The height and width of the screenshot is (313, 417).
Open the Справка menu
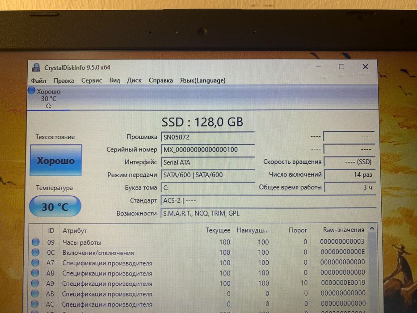pyautogui.click(x=160, y=80)
